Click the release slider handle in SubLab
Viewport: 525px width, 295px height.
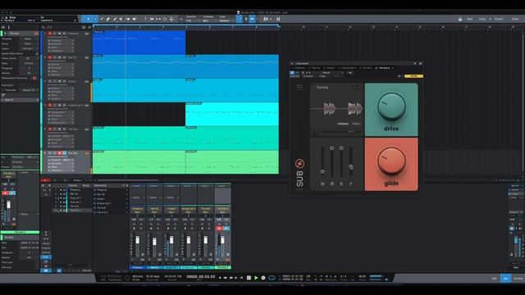click(x=351, y=166)
